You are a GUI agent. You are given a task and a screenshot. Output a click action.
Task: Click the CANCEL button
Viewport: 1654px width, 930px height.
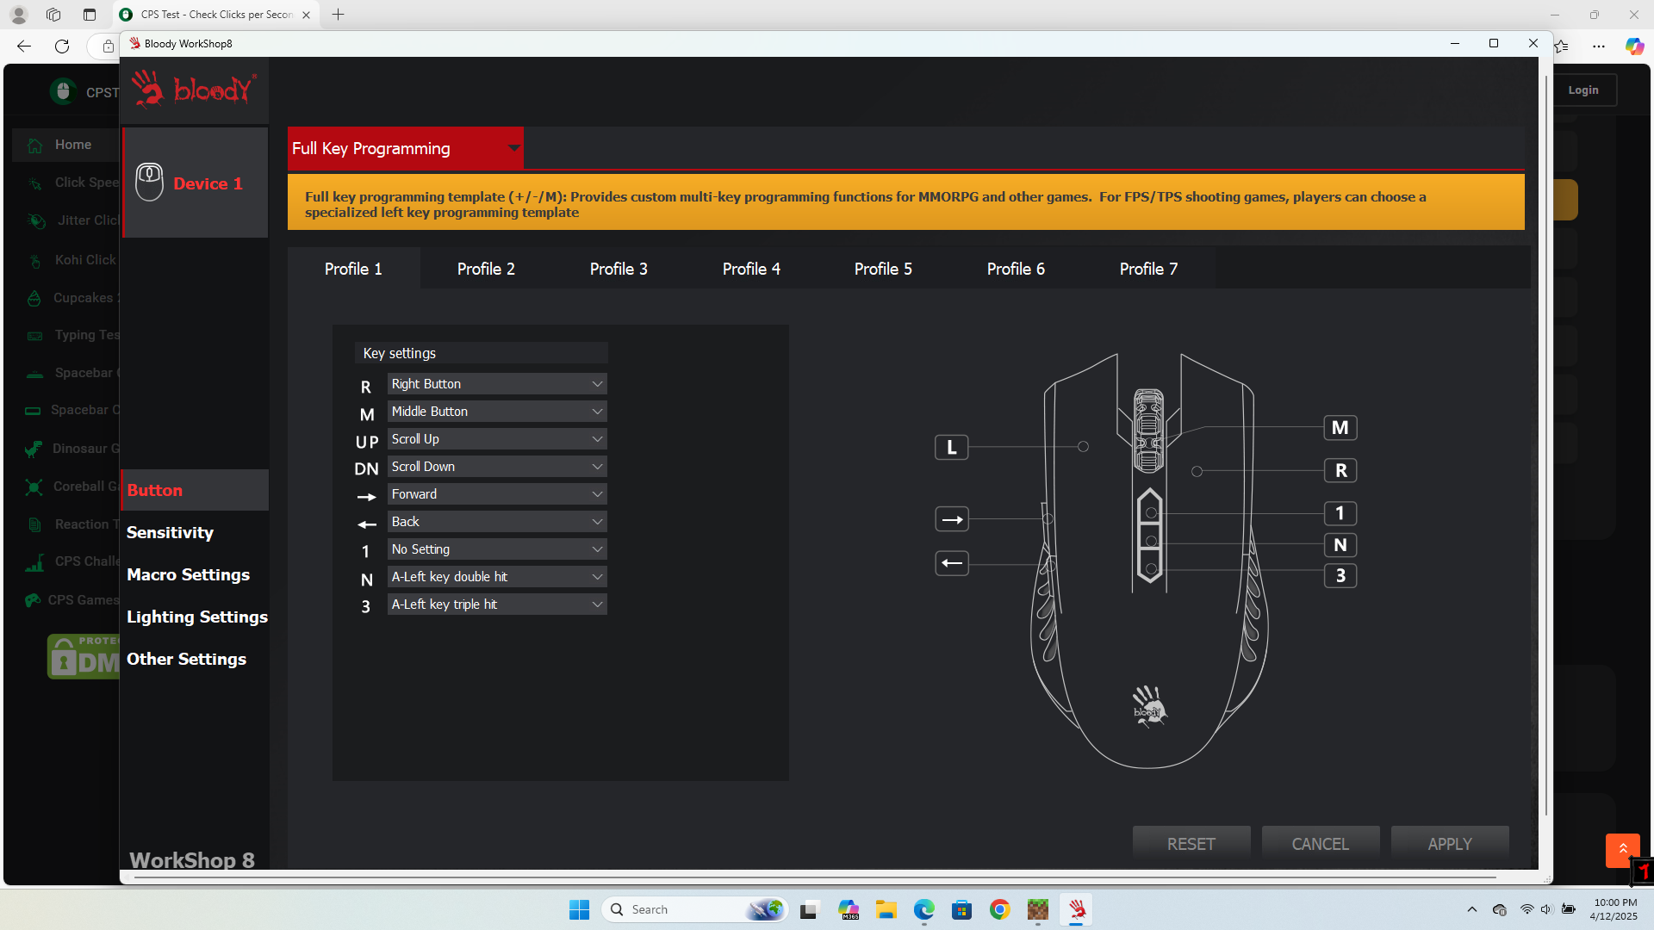pyautogui.click(x=1321, y=844)
